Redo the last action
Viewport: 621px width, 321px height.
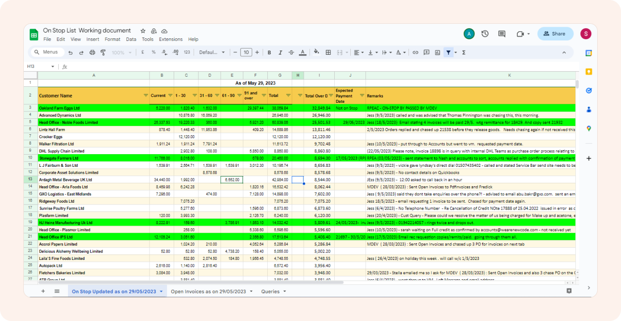click(81, 52)
